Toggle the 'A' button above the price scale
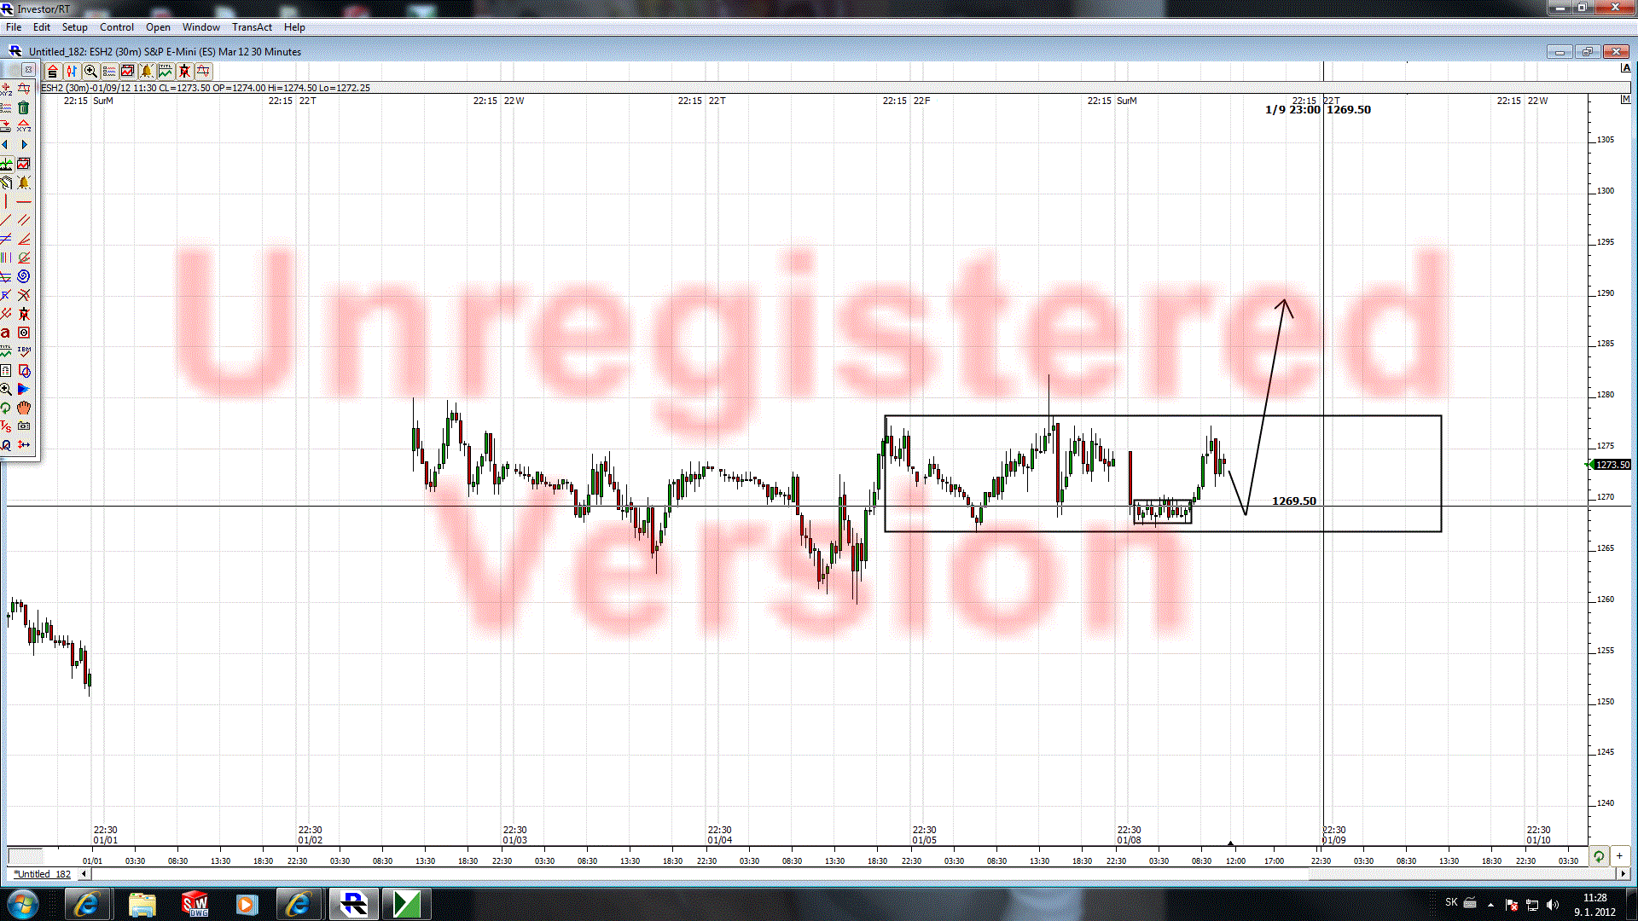This screenshot has height=921, width=1638. click(x=1625, y=68)
